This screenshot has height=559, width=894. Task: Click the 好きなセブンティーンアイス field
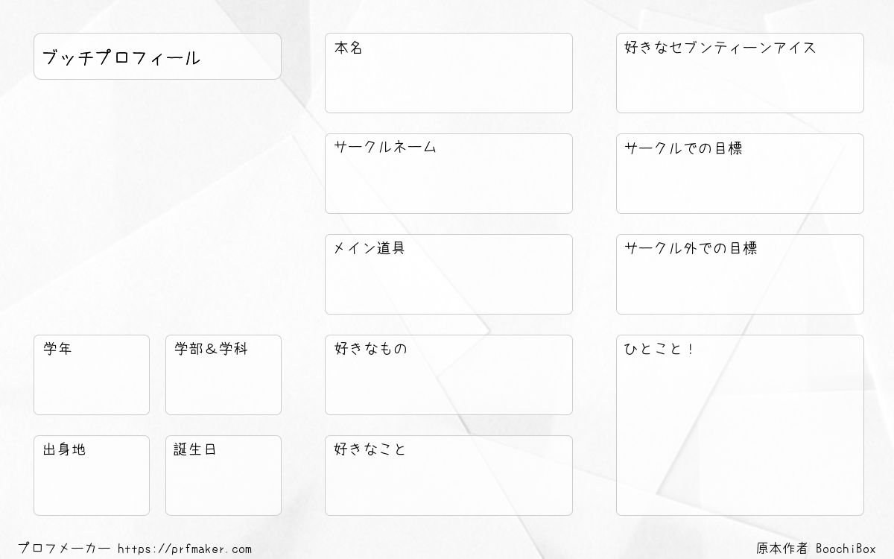tap(740, 73)
